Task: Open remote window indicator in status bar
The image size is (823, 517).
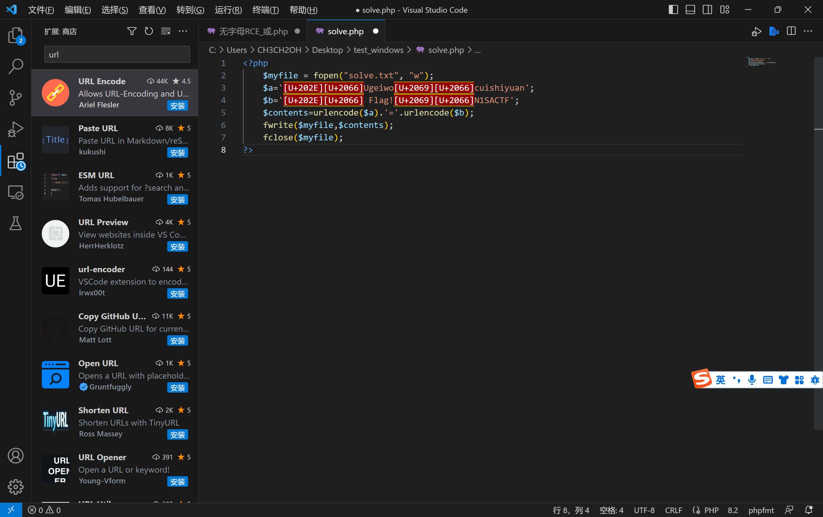Action: click(11, 510)
